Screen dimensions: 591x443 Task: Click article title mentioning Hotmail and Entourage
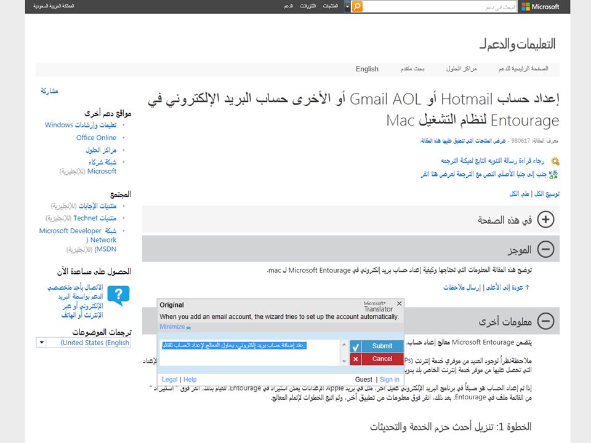(353, 110)
